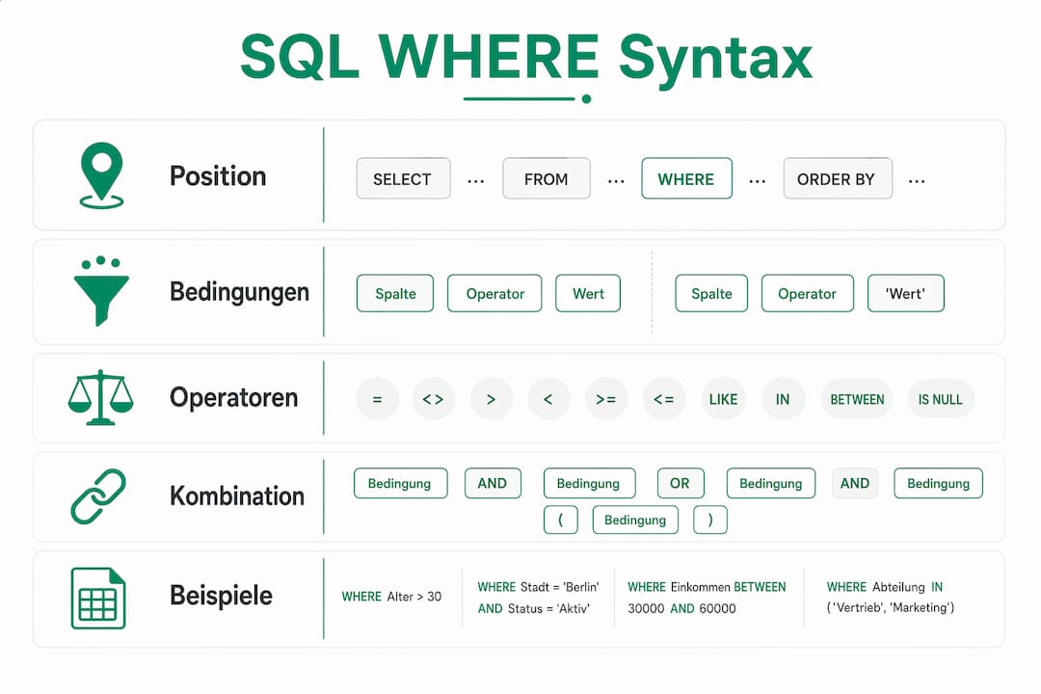Click the grey AND chip right of OR

[x=855, y=484]
